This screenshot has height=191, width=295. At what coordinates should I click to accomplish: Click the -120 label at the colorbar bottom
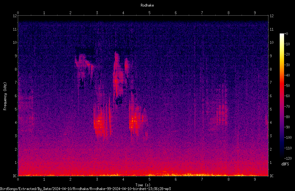coord(288,158)
